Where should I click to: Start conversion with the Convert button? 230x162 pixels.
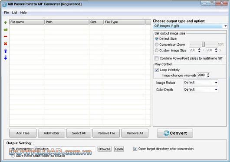(x=175, y=133)
